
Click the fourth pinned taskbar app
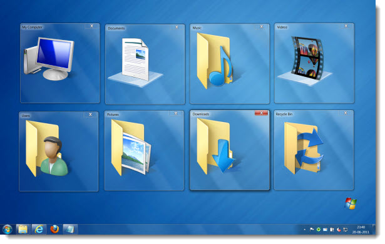71,229
